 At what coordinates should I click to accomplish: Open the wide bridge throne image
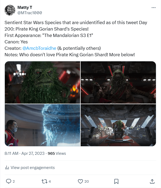click(118, 125)
